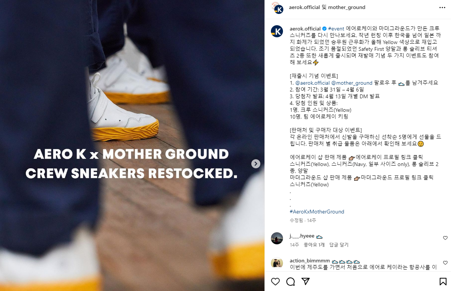Image resolution: width=451 pixels, height=291 pixels.
Task: Open @mother_ground mention in caption
Action: pos(352,83)
